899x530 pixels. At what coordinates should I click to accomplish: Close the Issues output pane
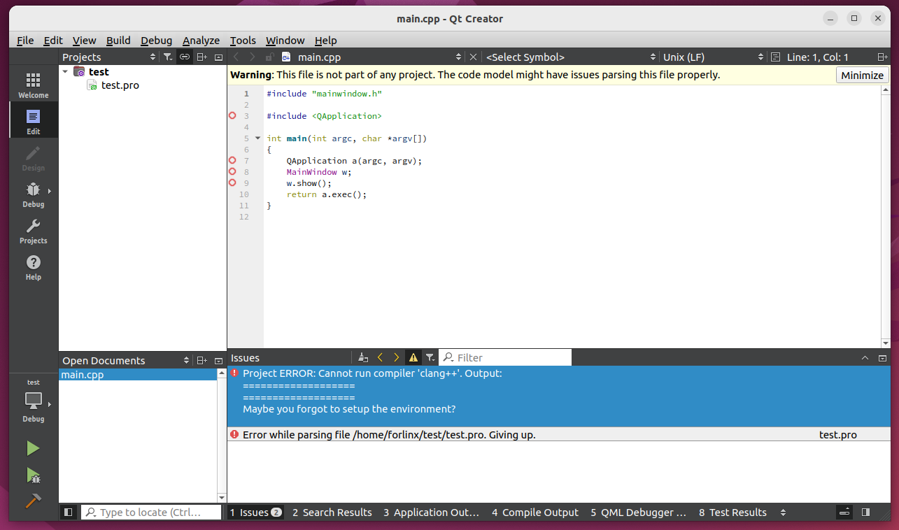click(883, 358)
